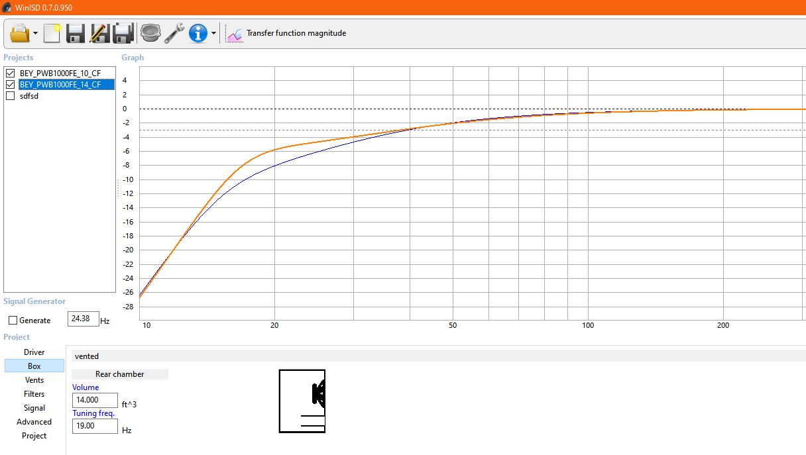Click the blue Volume label

click(x=86, y=387)
